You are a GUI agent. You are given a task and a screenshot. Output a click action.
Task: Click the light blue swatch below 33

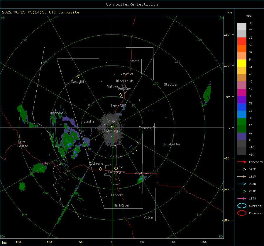point(242,114)
